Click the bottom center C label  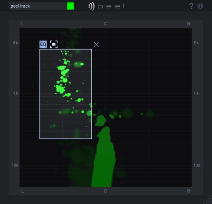(x=105, y=191)
